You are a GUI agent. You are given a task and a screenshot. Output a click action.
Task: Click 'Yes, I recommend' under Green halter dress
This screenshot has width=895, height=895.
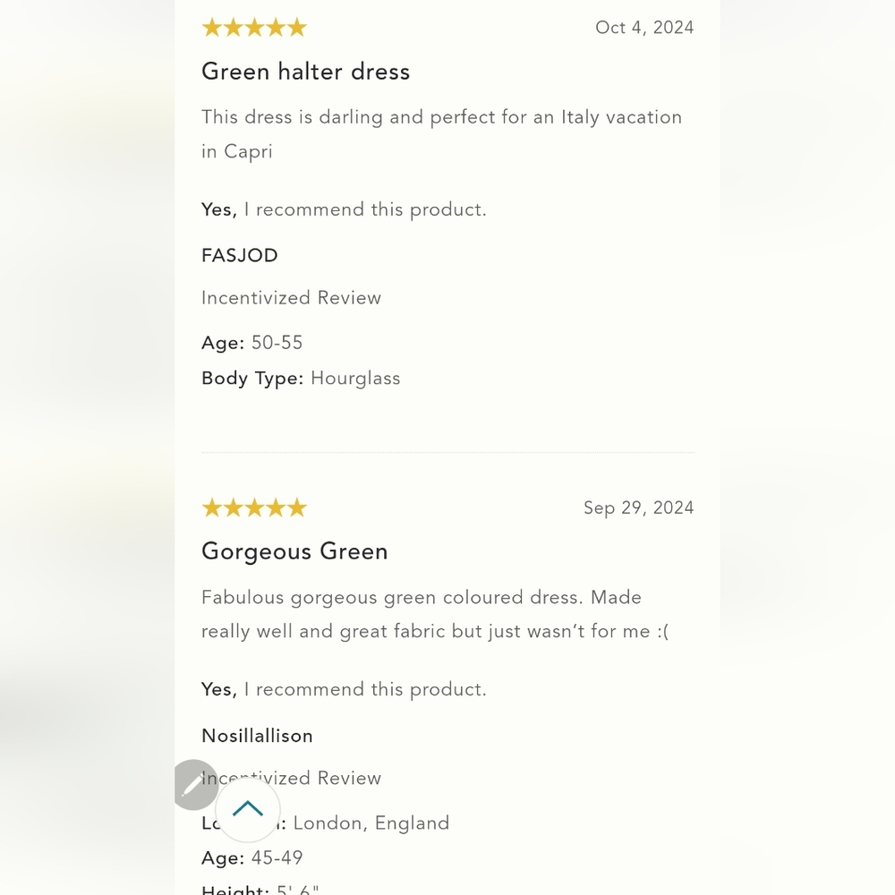pos(344,209)
